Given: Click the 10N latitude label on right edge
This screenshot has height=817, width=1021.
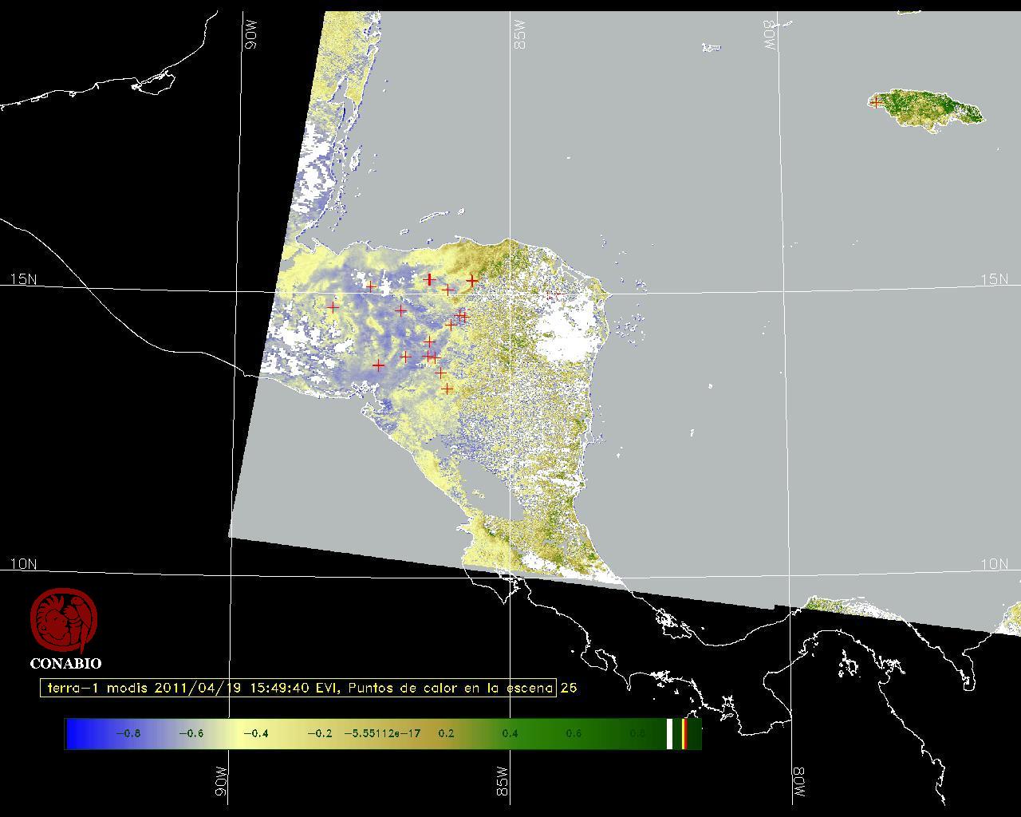Looking at the screenshot, I should (x=994, y=564).
